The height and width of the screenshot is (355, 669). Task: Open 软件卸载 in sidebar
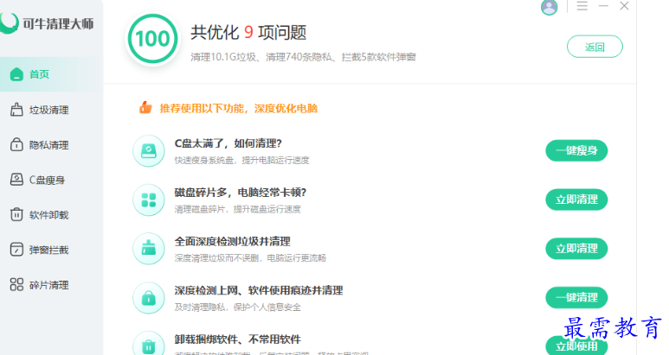(x=51, y=215)
